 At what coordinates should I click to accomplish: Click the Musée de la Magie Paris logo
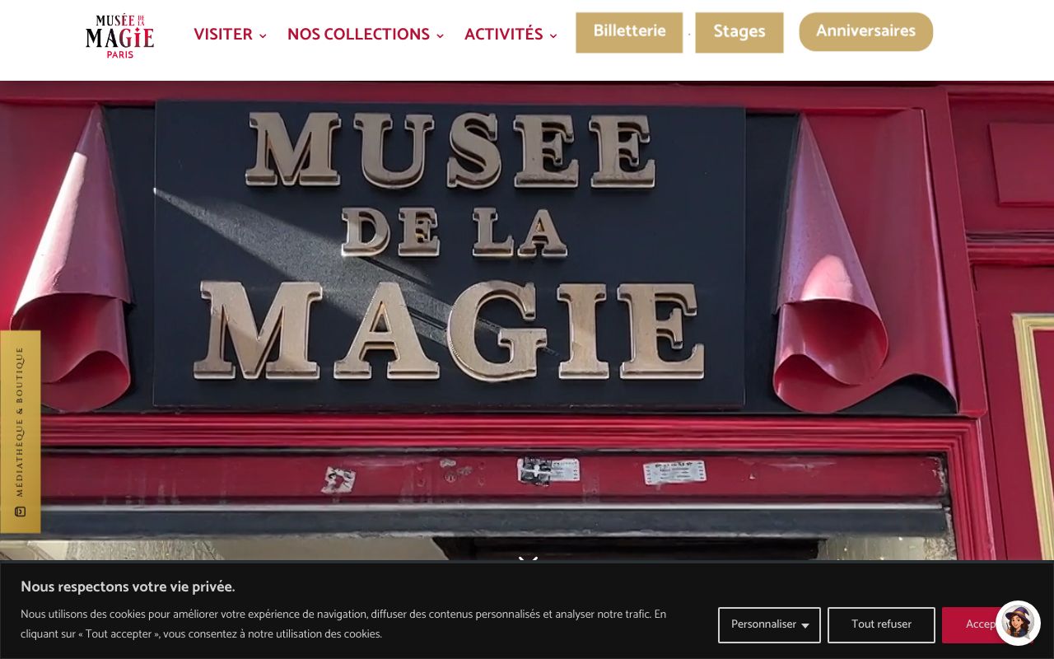click(x=119, y=36)
